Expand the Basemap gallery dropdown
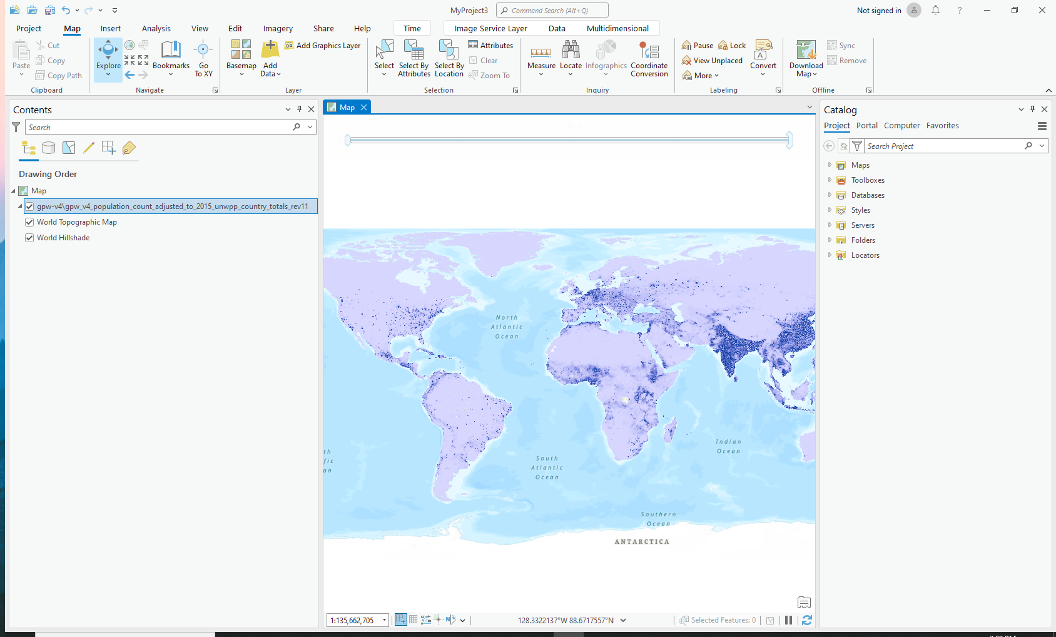The height and width of the screenshot is (637, 1056). (241, 74)
